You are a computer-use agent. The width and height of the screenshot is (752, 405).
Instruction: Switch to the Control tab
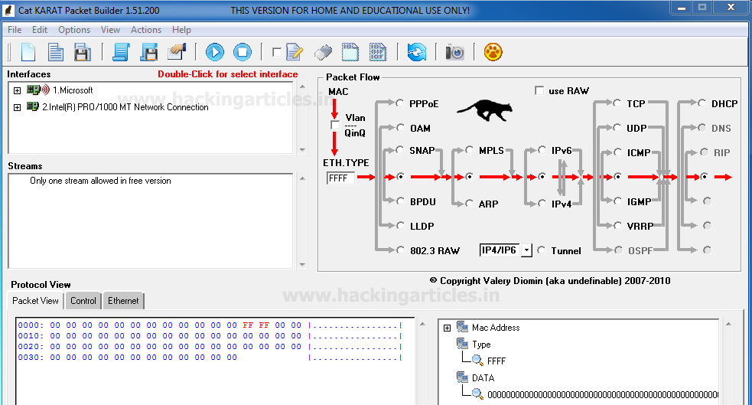click(83, 301)
